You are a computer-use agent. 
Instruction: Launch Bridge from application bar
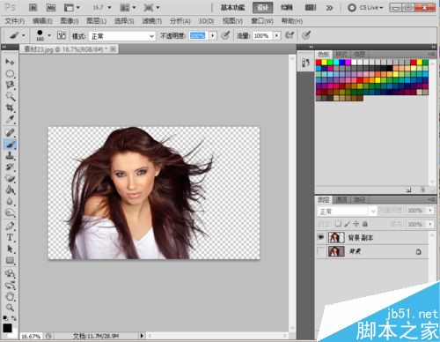tap(33, 8)
